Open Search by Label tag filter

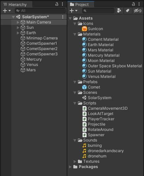coord(127,11)
